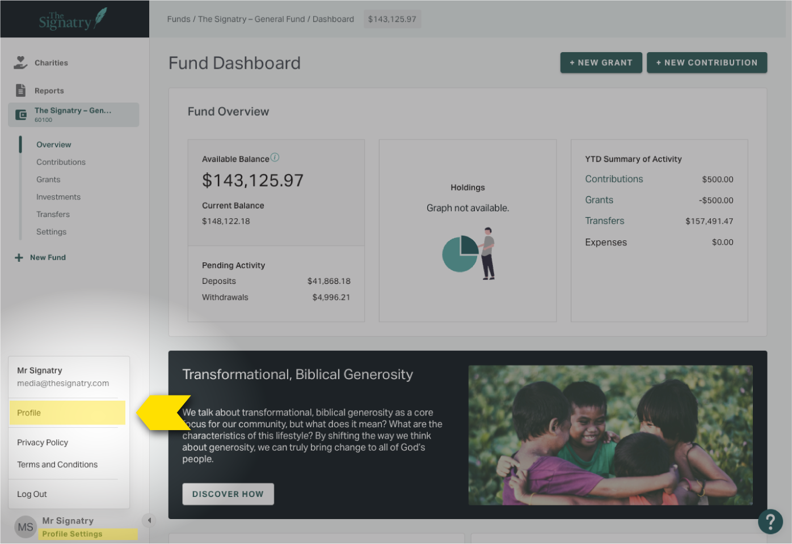This screenshot has width=792, height=544.
Task: Open the YTD Grants link
Action: point(599,200)
